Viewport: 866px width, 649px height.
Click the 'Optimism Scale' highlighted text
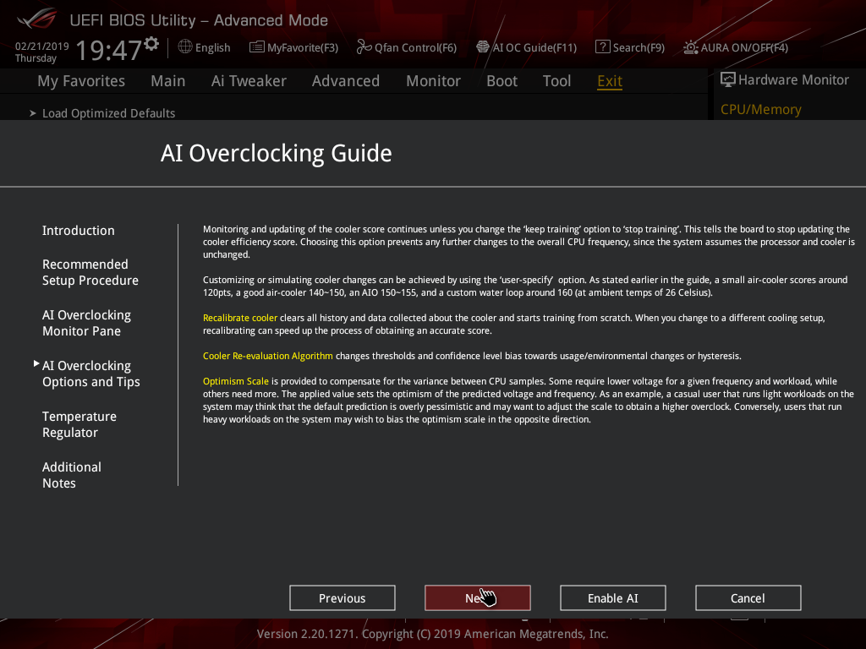click(x=236, y=381)
